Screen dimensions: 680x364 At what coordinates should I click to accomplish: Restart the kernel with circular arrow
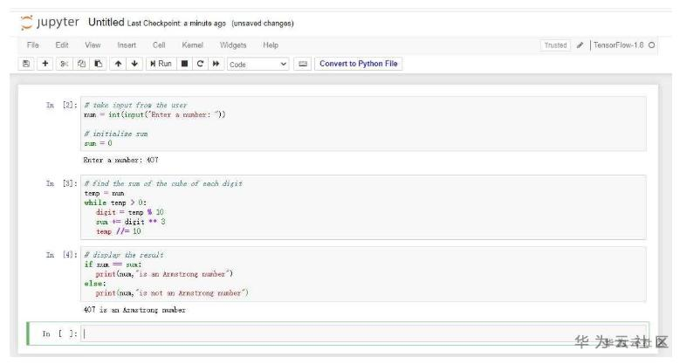tap(200, 64)
